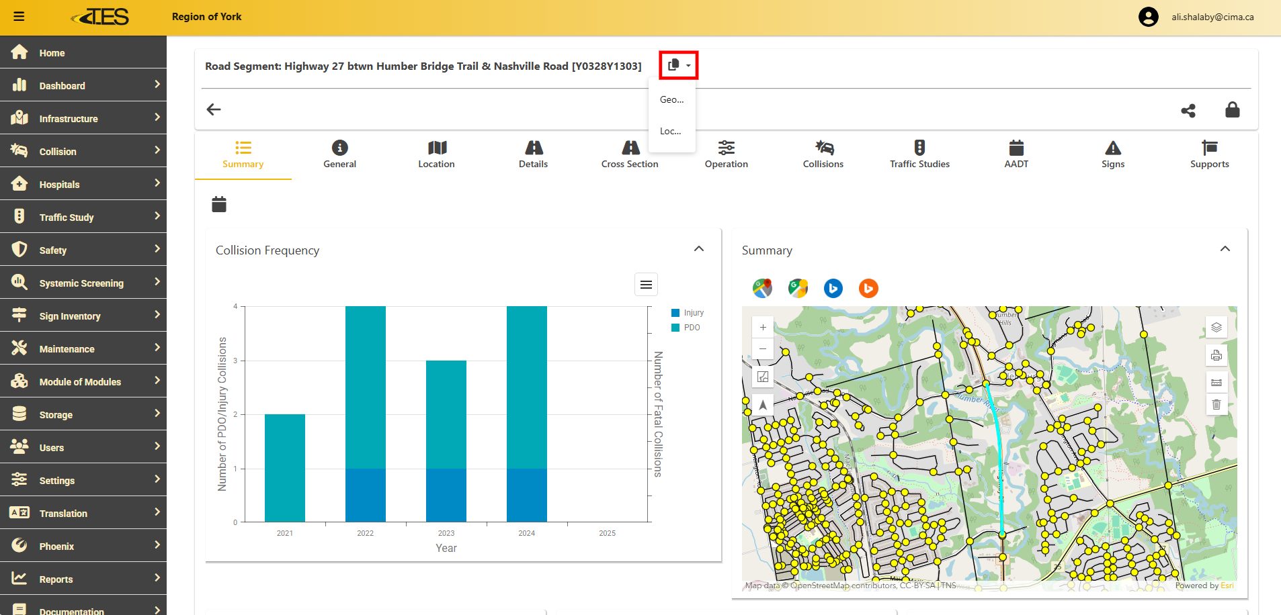Open the copy dropdown beside segment title
Viewport: 1281px width, 615px height.
click(679, 65)
